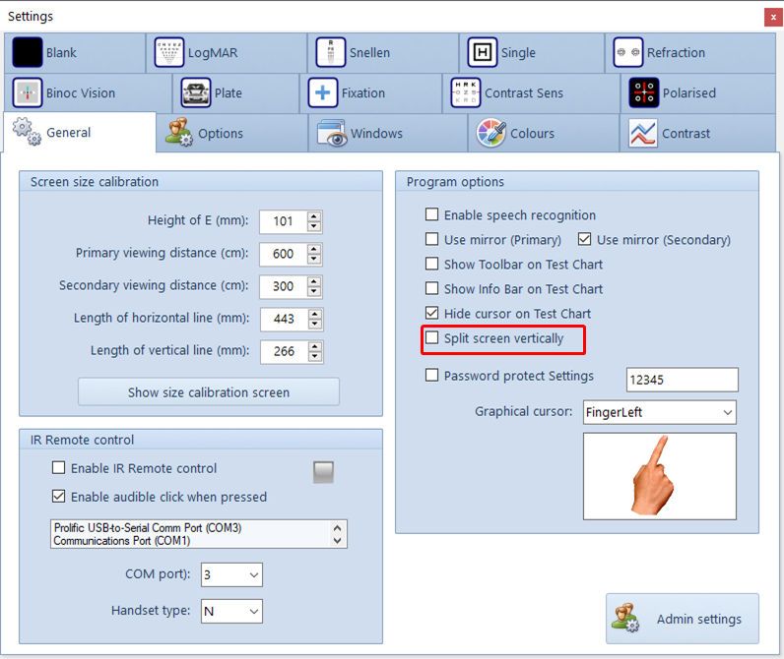Click the Snellen chart tab icon

(330, 53)
